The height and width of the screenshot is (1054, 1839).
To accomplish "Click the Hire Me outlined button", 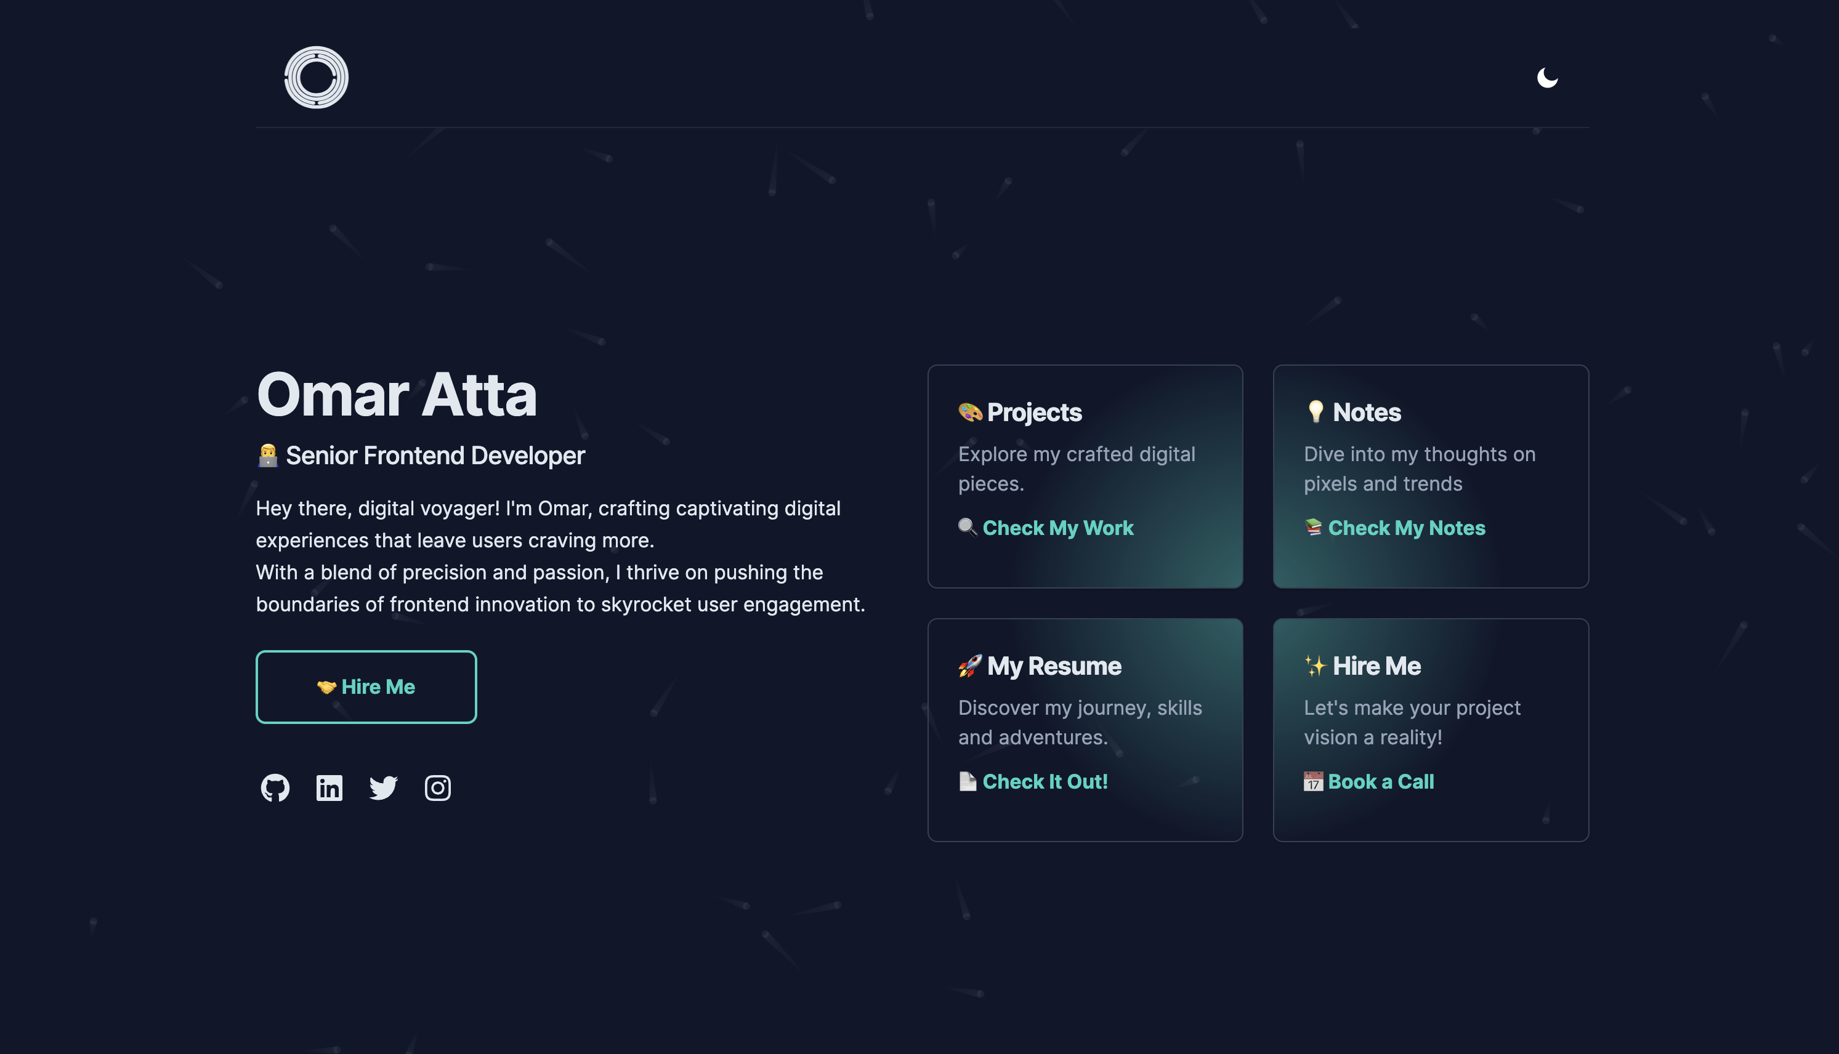I will coord(366,686).
